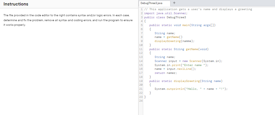This screenshot has height=115, width=275.
Task: Click the 'System.in.print("Enter name ")' line
Action: point(181,65)
